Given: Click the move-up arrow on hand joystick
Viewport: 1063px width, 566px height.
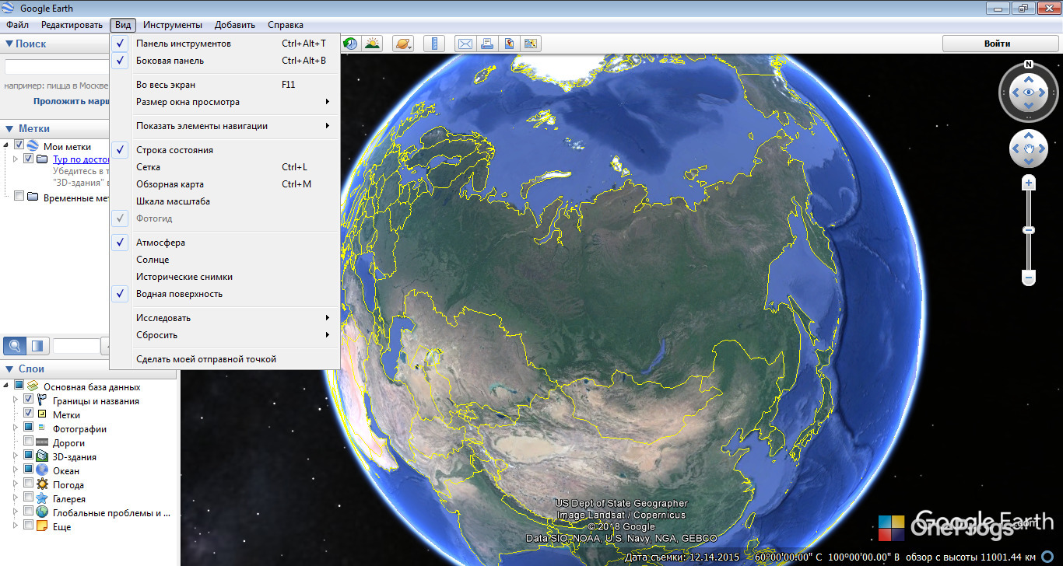Looking at the screenshot, I should point(1029,136).
